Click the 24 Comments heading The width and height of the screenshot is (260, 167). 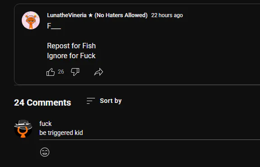pos(43,102)
